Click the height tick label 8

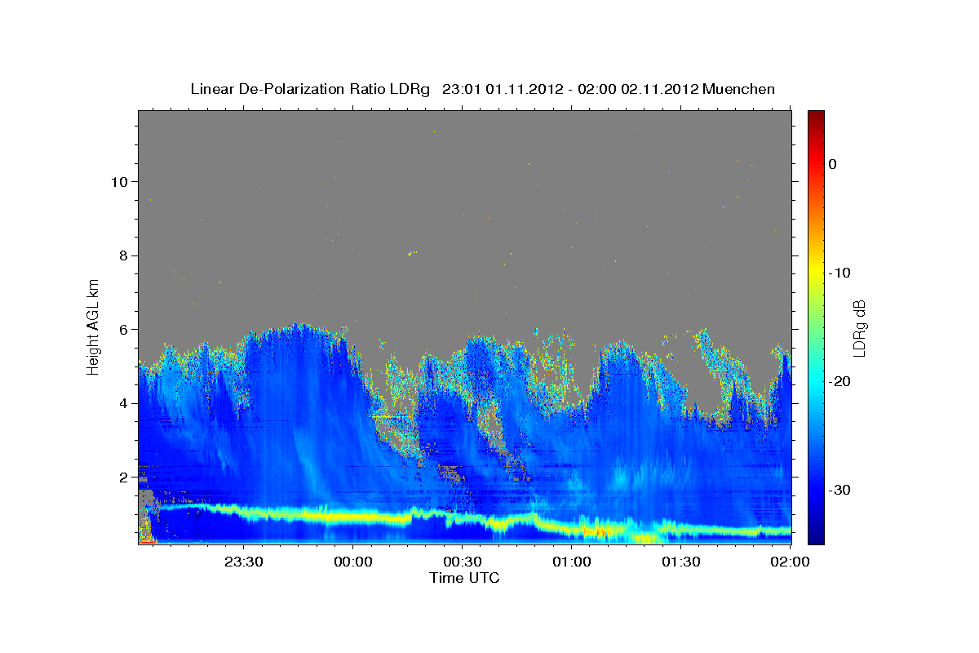[x=122, y=255]
